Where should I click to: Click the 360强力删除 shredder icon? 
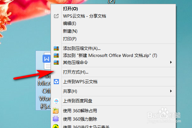click(x=56, y=119)
